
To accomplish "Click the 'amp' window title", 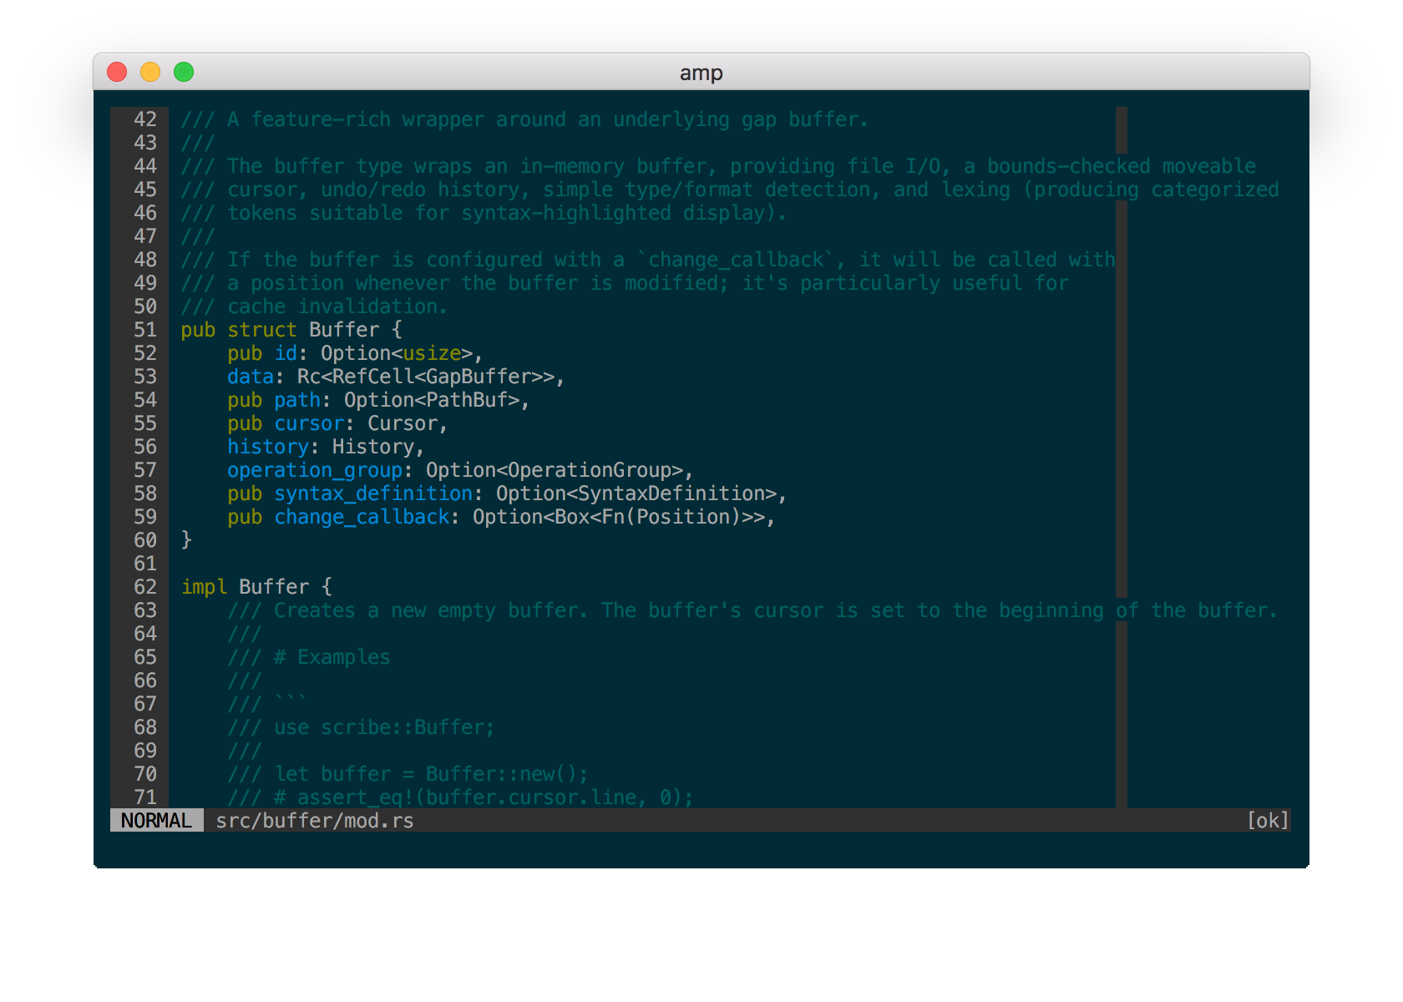I will coord(701,73).
